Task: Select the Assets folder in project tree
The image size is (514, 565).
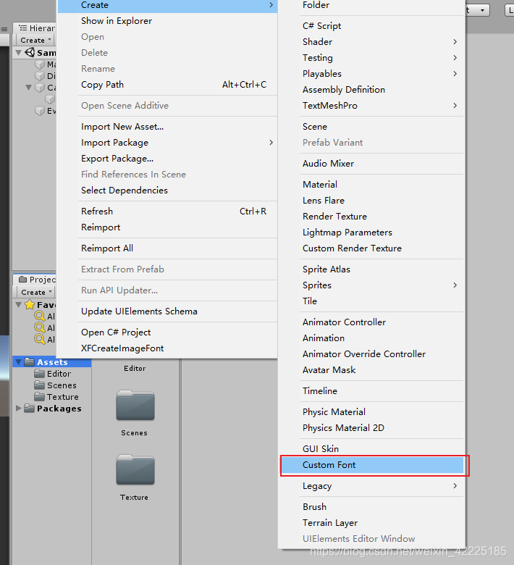Action: (53, 361)
